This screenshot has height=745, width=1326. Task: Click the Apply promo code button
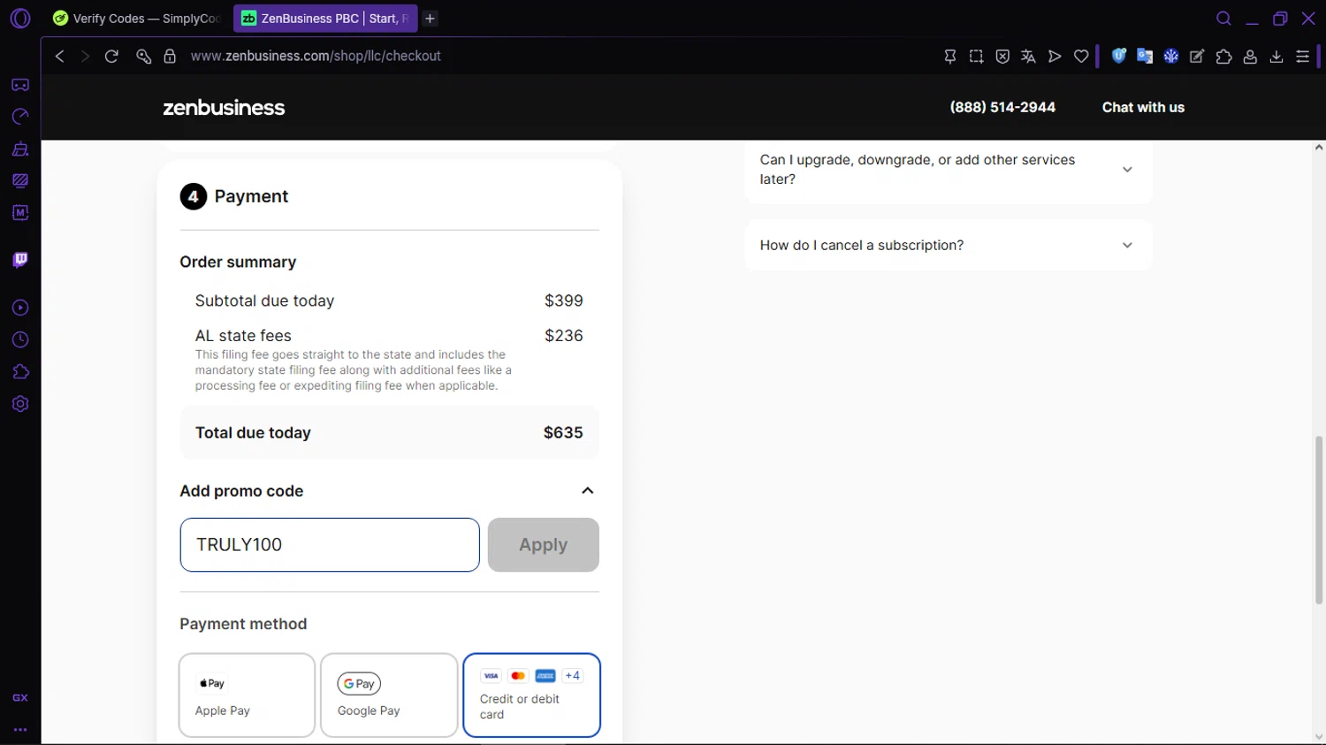543,544
